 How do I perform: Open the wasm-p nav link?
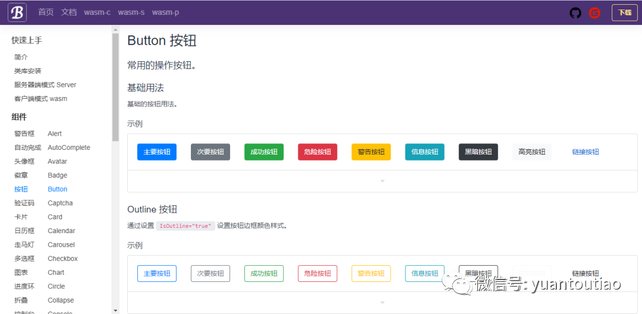[165, 12]
